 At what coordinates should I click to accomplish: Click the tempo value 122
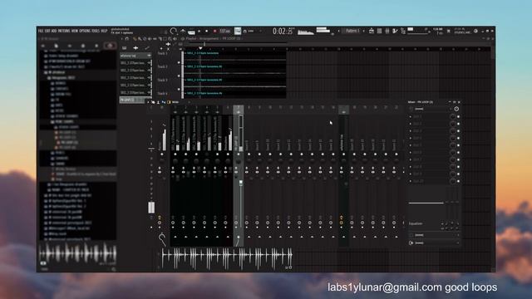224,32
